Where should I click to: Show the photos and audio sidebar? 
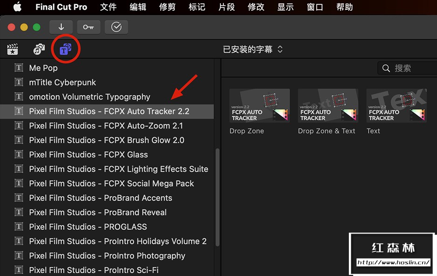tap(39, 49)
